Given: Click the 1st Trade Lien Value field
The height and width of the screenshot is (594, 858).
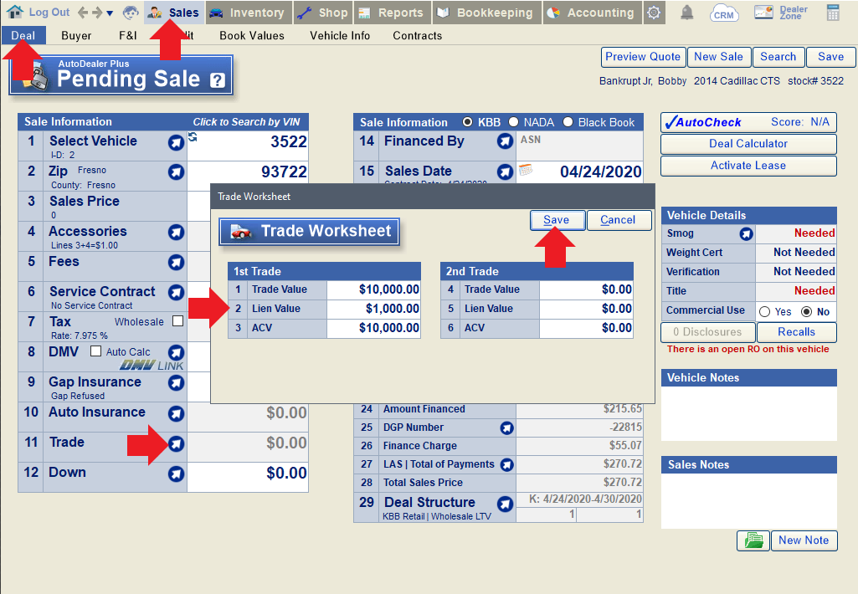Looking at the screenshot, I should [373, 309].
